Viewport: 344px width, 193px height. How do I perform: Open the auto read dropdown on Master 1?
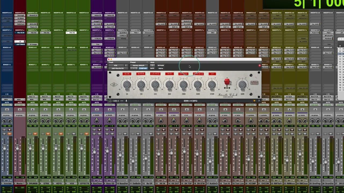[20, 105]
